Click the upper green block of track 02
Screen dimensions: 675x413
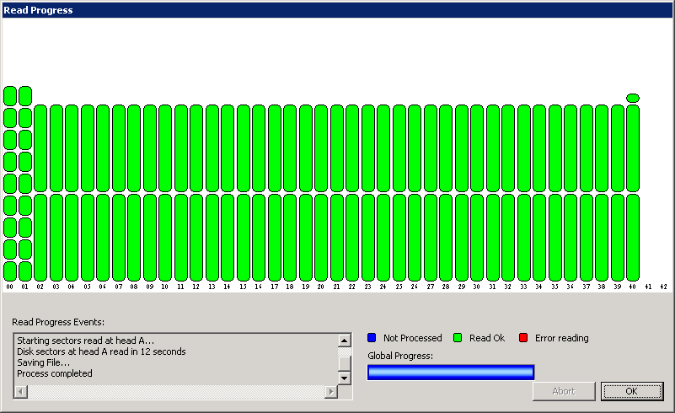pyautogui.click(x=40, y=148)
